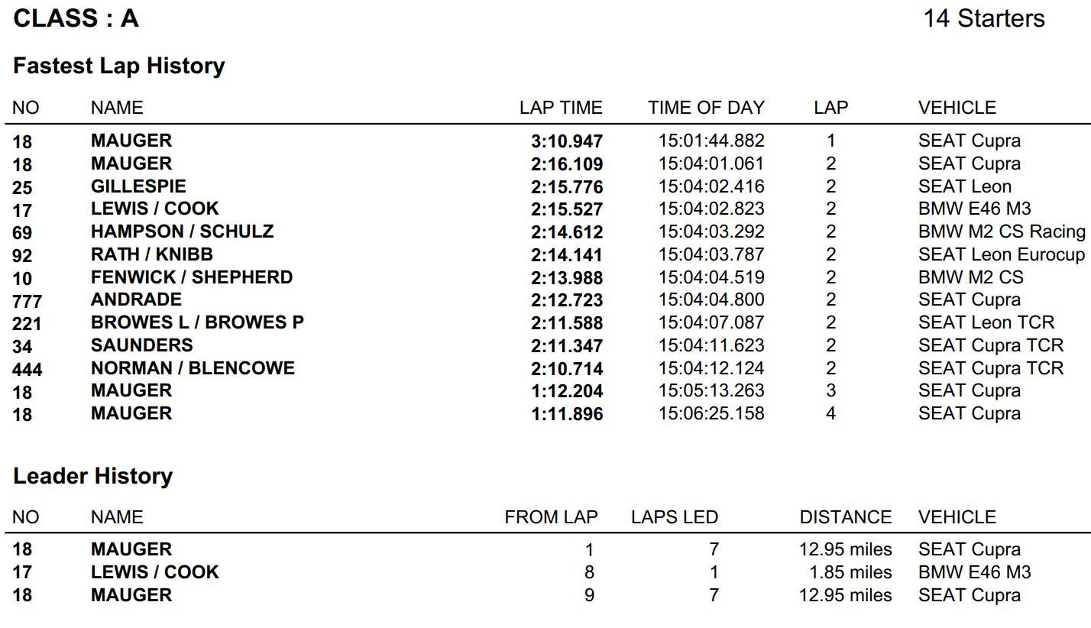The height and width of the screenshot is (628, 1091).
Task: Select the 1.85 miles distance value
Action: point(850,572)
